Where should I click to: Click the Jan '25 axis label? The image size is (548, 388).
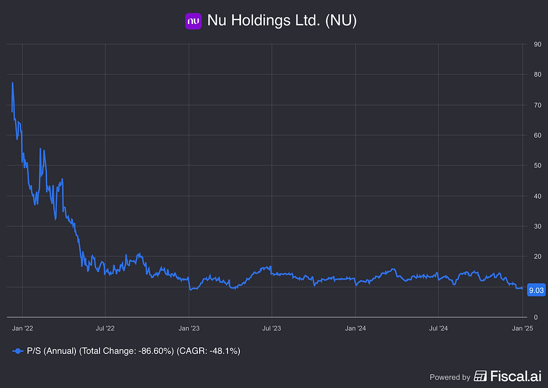(522, 328)
